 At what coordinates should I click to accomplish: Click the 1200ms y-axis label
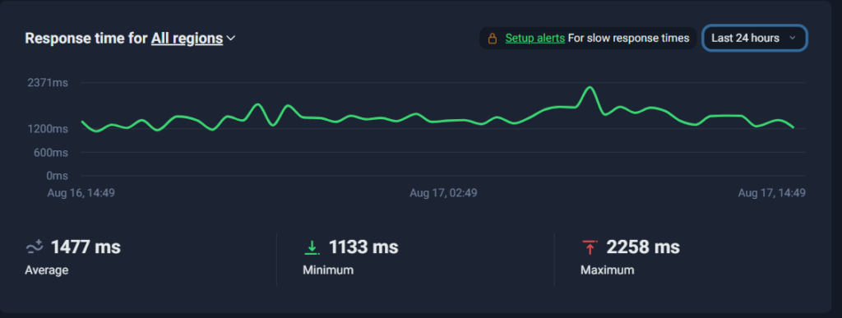[x=48, y=129]
